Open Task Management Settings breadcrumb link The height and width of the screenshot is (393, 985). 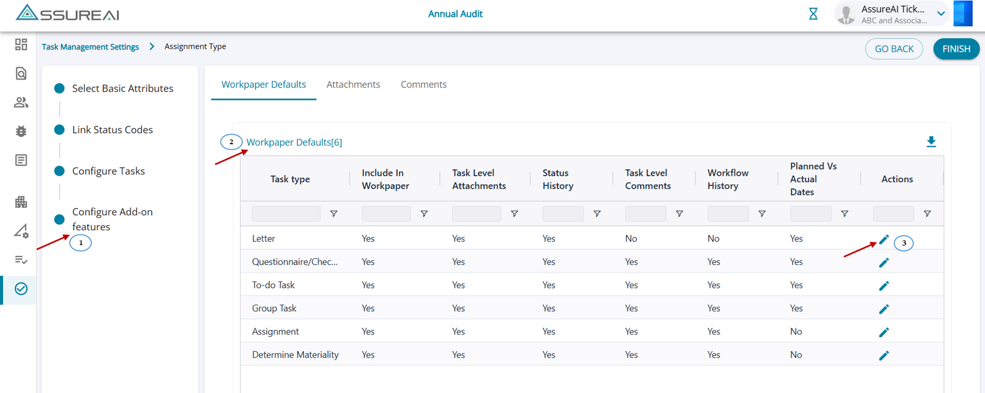pos(90,46)
